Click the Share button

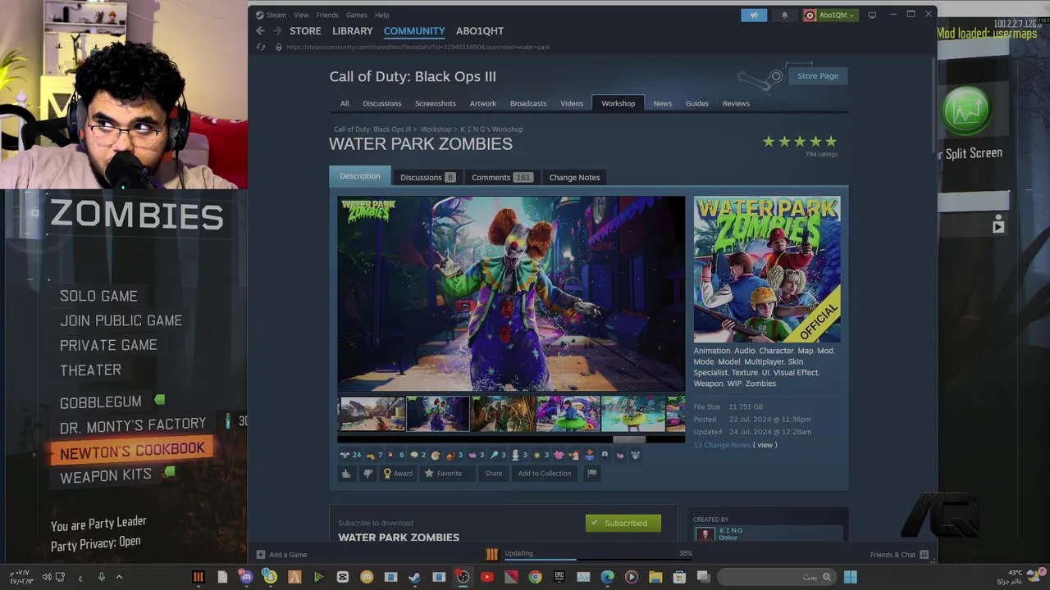[493, 473]
